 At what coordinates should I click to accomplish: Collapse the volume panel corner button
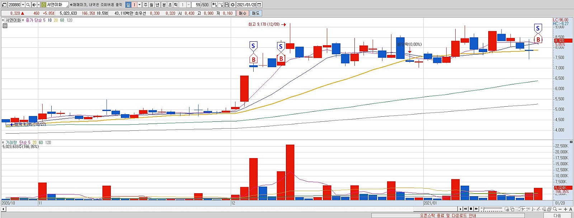pos(571,142)
